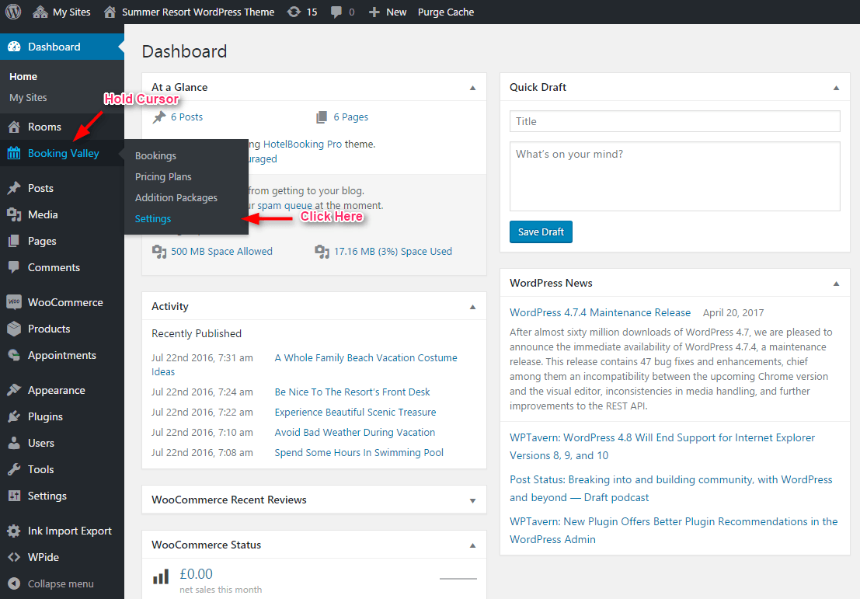The height and width of the screenshot is (599, 860).
Task: Collapse the WordPress News widget
Action: [x=836, y=284]
